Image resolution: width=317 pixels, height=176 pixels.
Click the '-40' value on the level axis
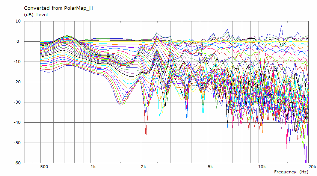(17, 122)
